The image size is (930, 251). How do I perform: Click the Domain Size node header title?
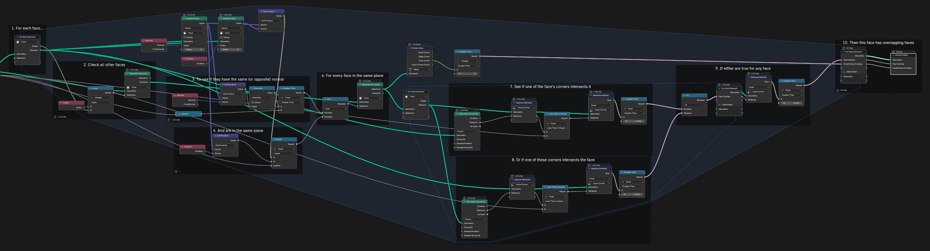tap(417, 48)
